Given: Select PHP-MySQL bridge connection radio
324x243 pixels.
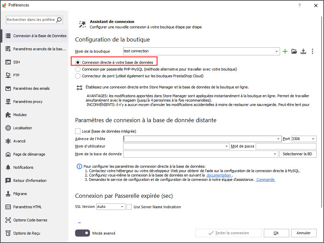Looking at the screenshot, I should coord(78,69).
